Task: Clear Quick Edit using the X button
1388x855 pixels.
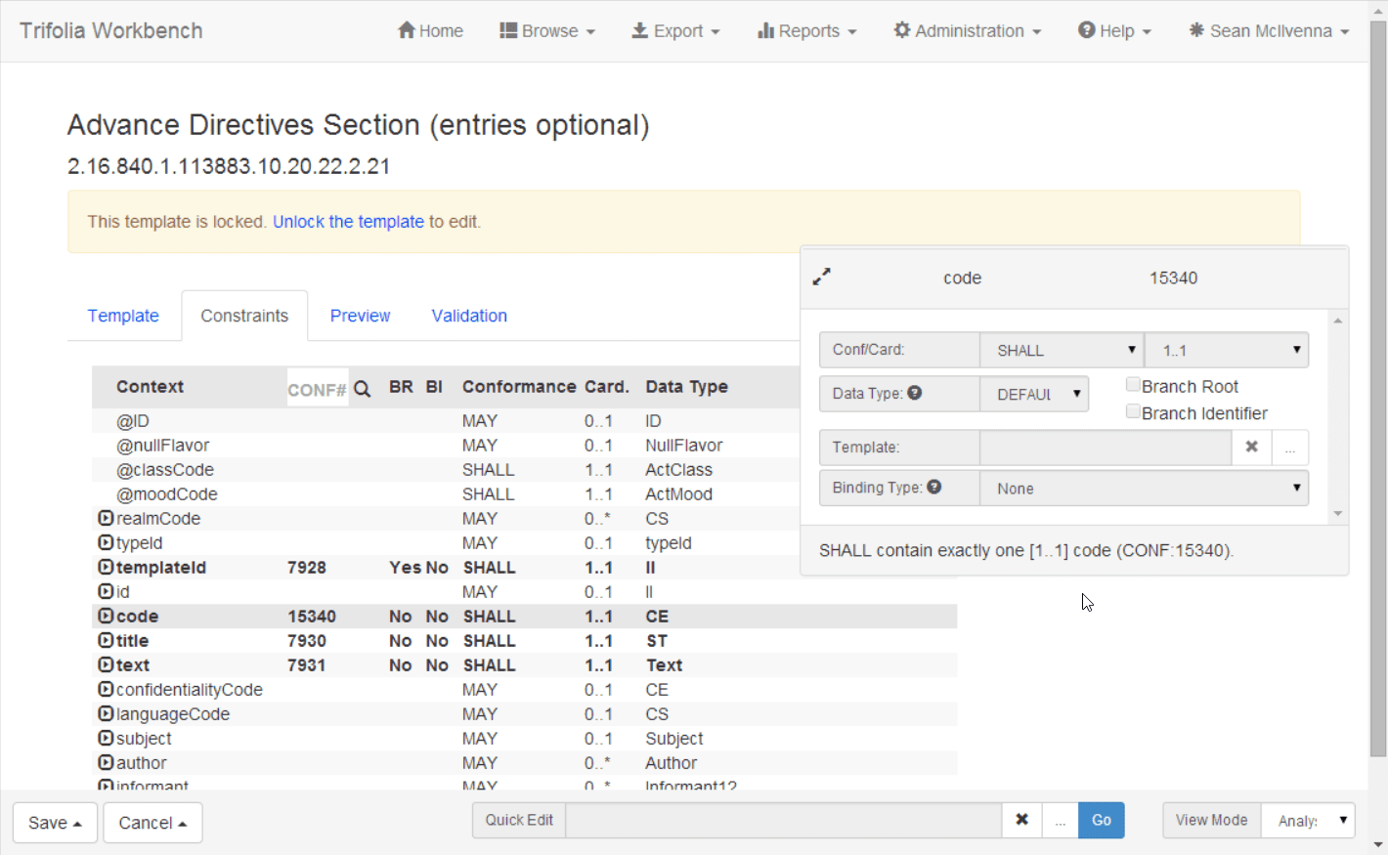Action: [1021, 820]
